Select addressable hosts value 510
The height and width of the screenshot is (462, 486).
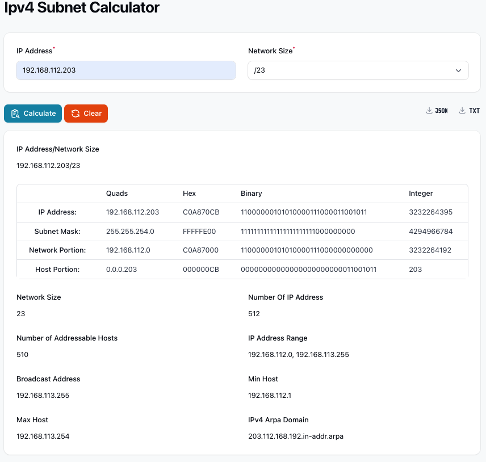pyautogui.click(x=22, y=355)
